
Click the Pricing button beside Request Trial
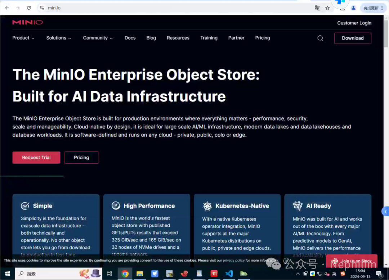[81, 158]
